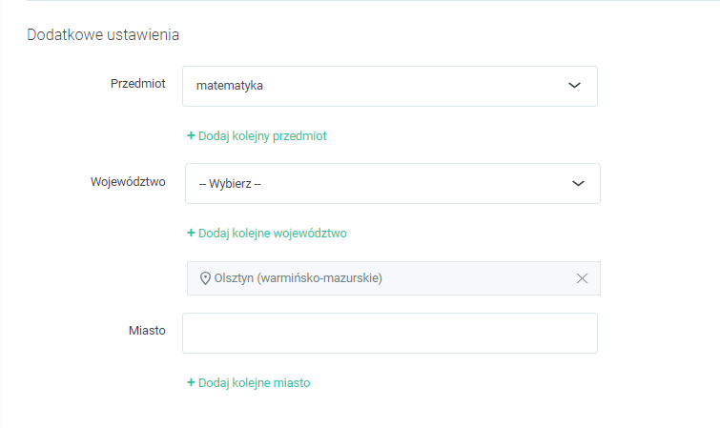Open the Przedmiot subject dropdown
The height and width of the screenshot is (428, 720).
click(389, 86)
